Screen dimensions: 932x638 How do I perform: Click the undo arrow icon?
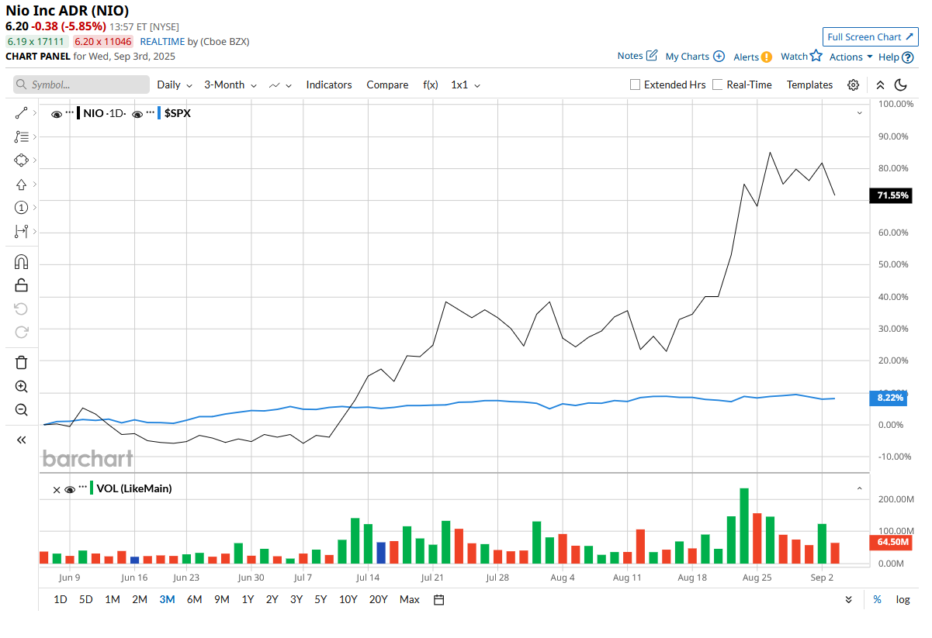point(21,309)
